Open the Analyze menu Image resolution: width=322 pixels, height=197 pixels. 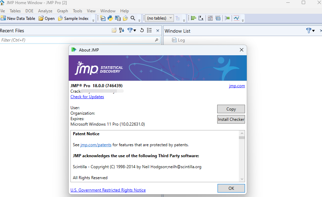(45, 11)
